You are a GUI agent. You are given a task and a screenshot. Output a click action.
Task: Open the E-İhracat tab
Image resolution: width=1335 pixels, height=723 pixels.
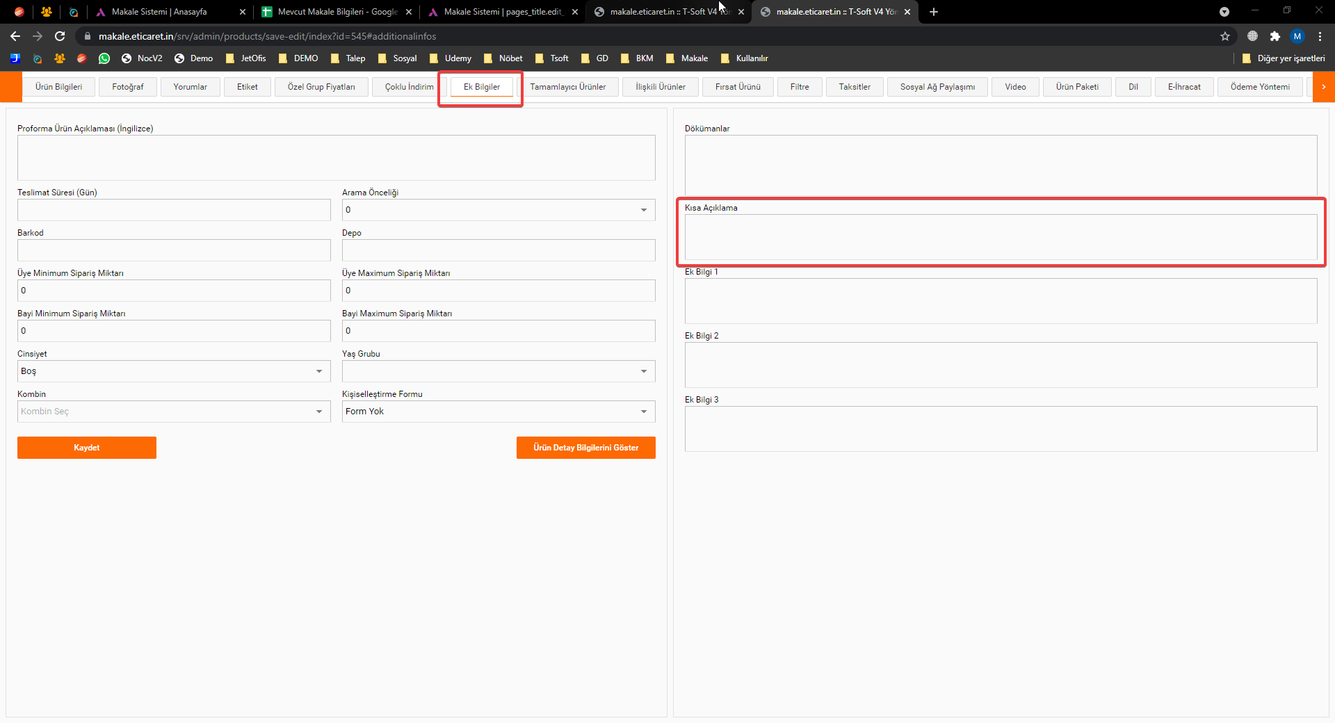[1184, 87]
